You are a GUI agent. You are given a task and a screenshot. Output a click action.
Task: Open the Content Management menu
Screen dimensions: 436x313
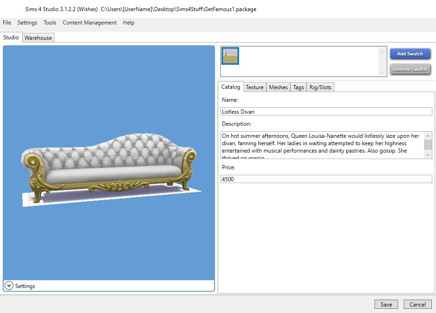pos(90,23)
